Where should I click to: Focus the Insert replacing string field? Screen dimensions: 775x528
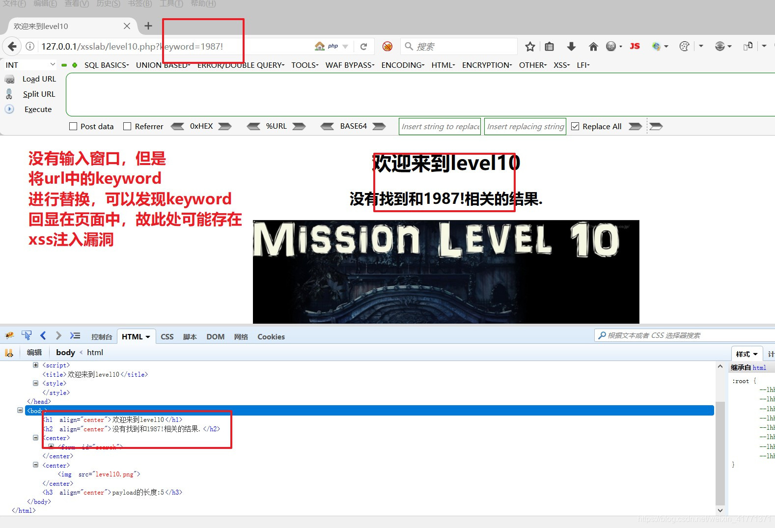click(x=525, y=126)
